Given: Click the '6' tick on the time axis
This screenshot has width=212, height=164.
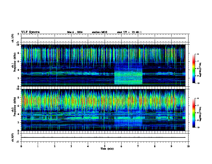Looking at the screenshot, I should (x=121, y=146).
